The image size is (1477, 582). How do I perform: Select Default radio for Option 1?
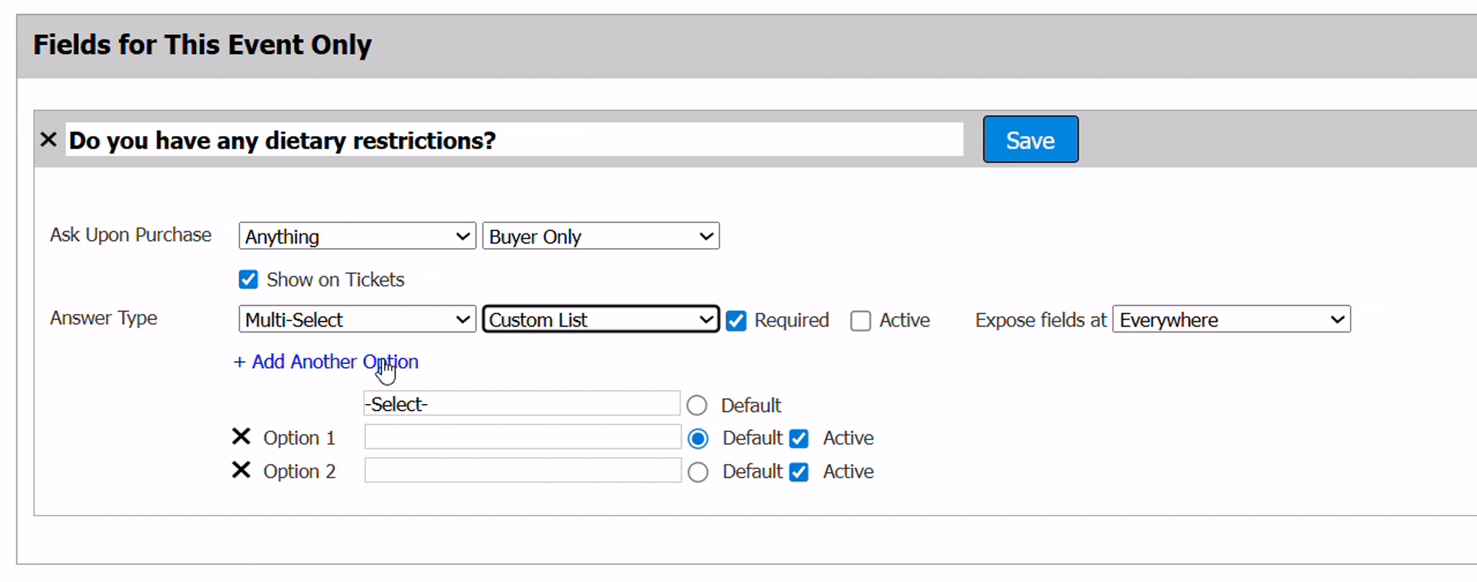(x=698, y=439)
